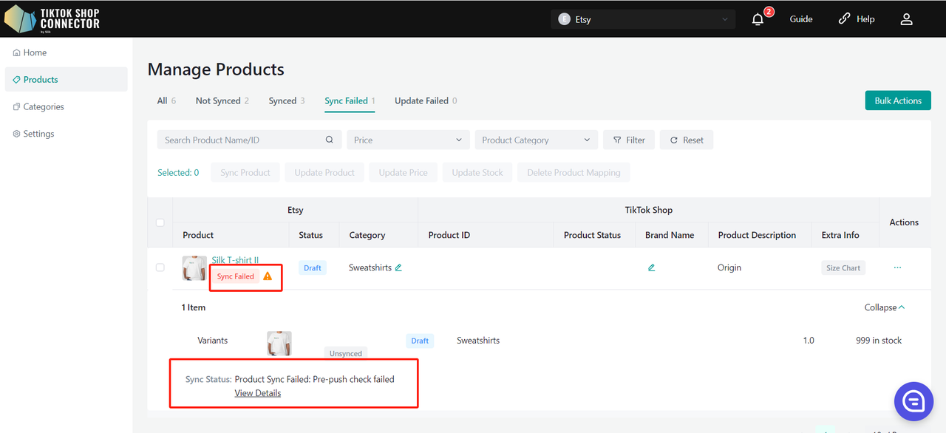Open the Guide page
946x433 pixels.
coord(801,19)
